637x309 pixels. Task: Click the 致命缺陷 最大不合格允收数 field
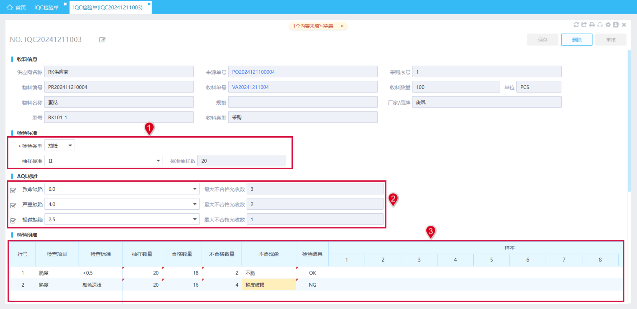tap(315, 189)
